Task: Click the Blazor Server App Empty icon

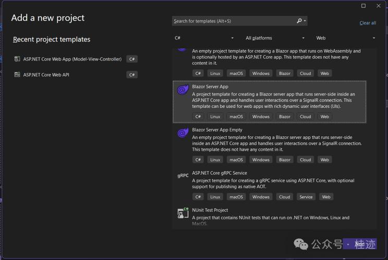Action: [x=183, y=133]
